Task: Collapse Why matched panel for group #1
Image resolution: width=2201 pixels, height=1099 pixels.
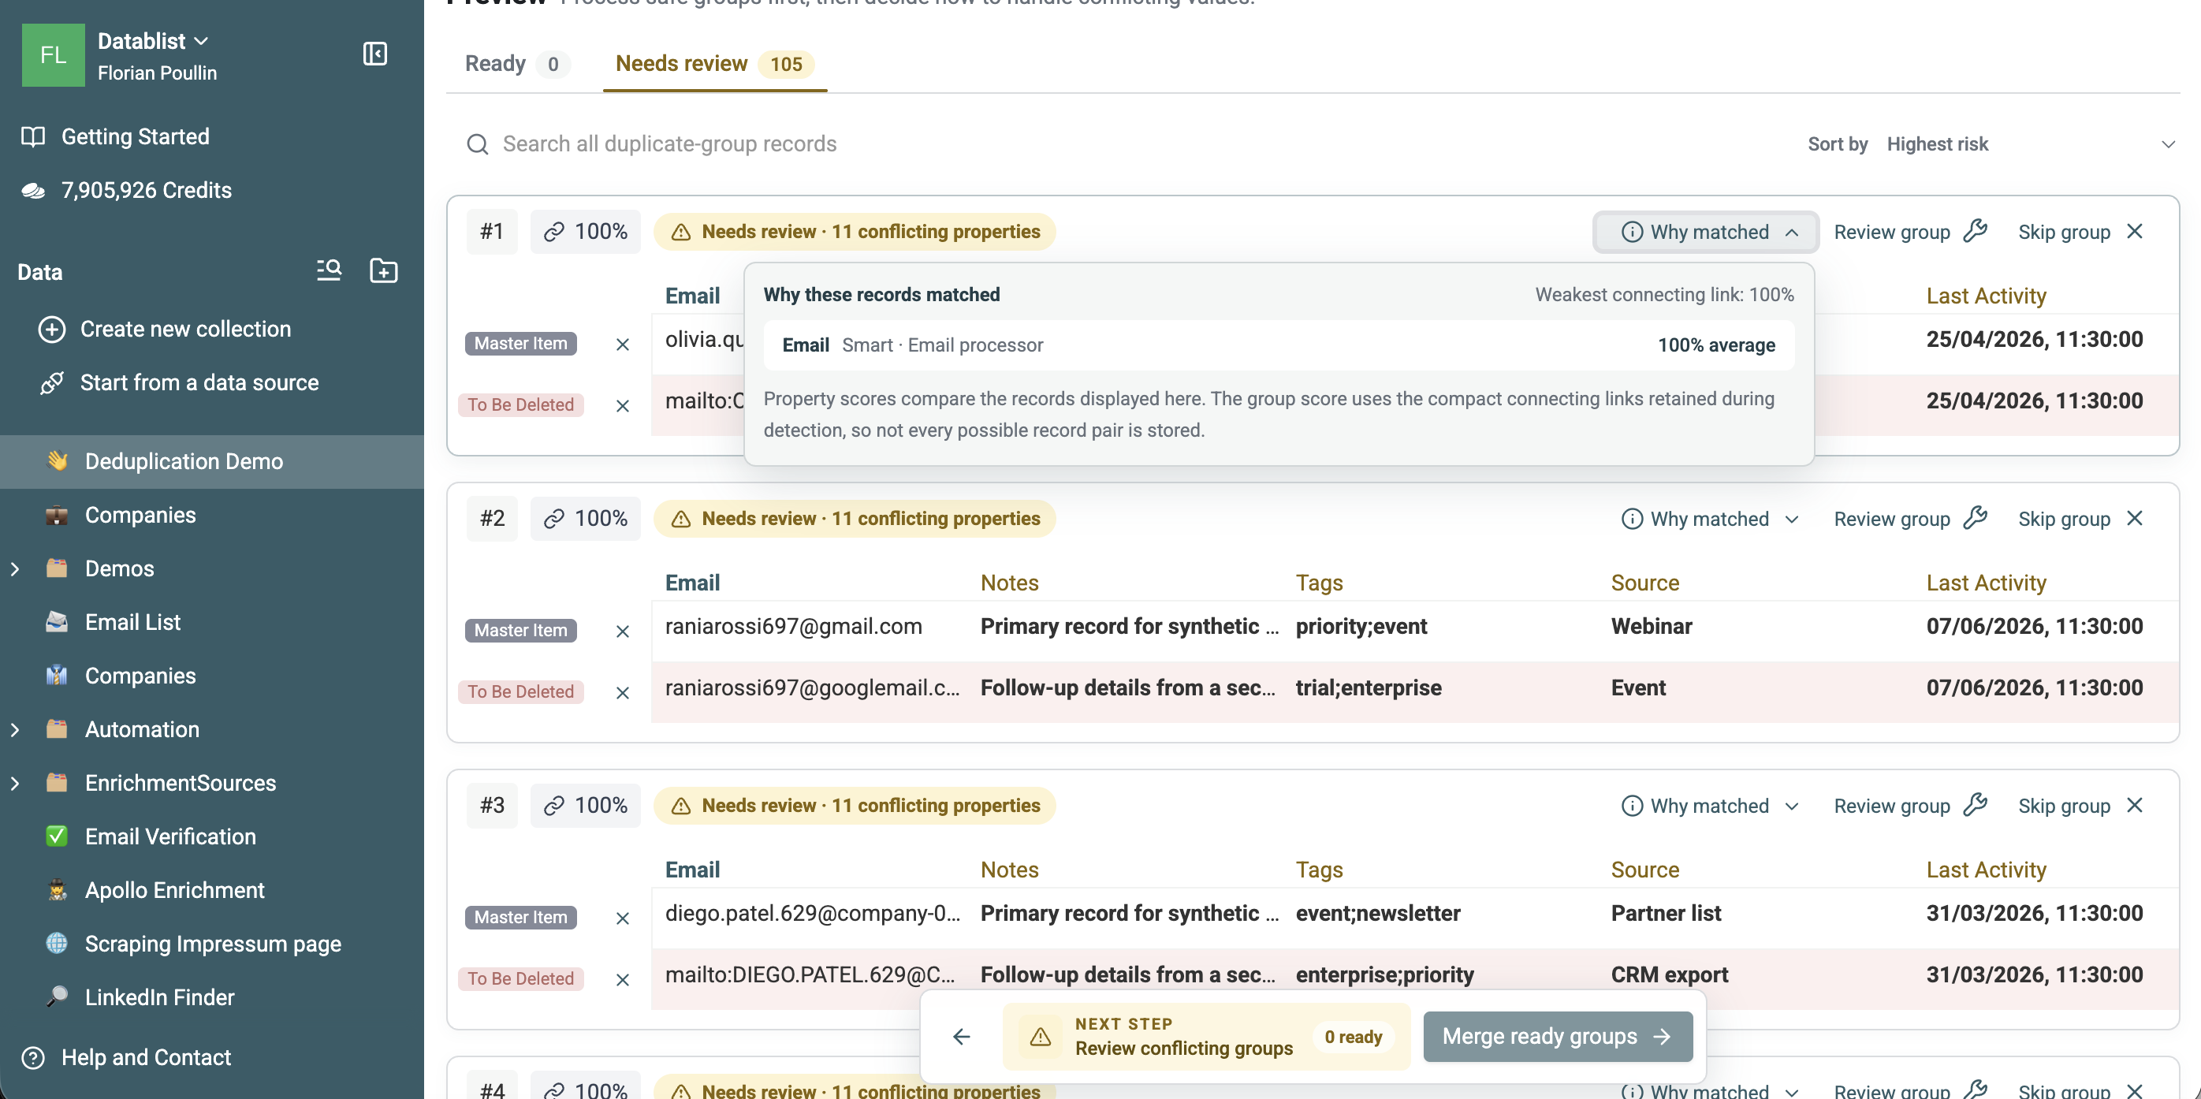Action: 1705,233
